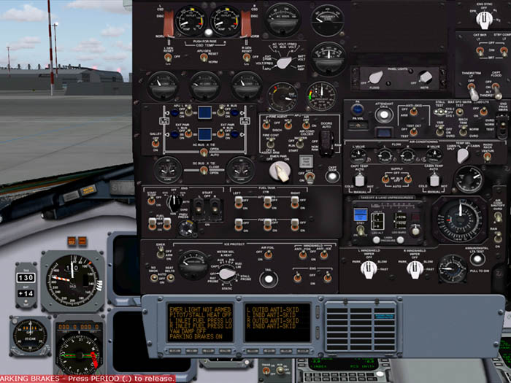Toggle the SEAT BELTS sign switch
This screenshot has width=511, height=383.
[x=170, y=278]
